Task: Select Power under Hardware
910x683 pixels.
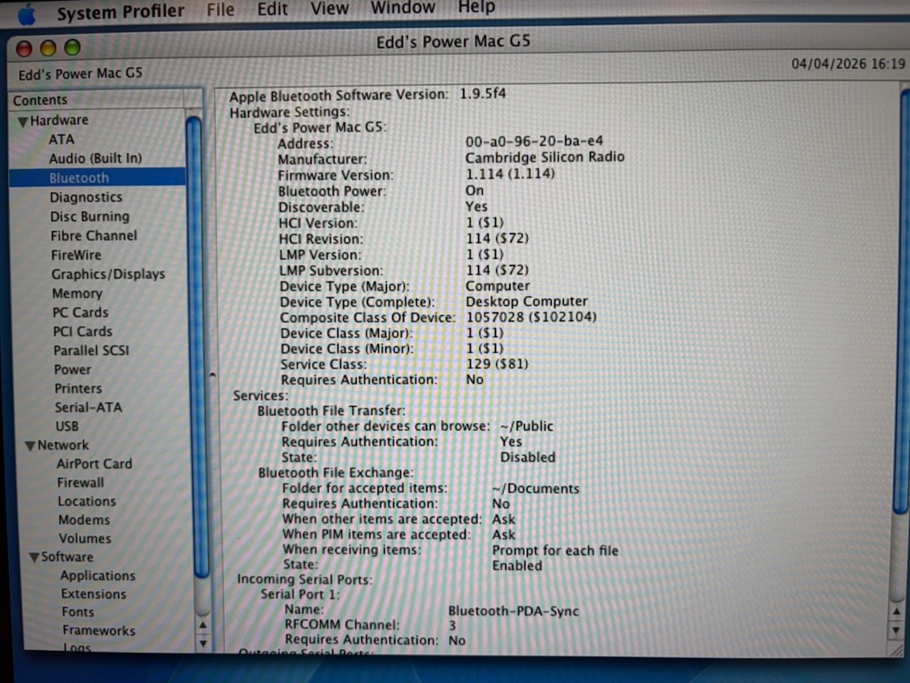Action: [73, 370]
